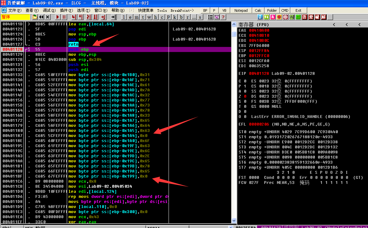Click the pink 'A' plugin icon

pos(273,17)
